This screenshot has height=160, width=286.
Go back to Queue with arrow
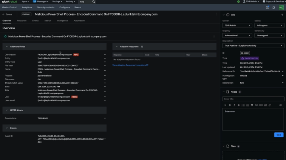7,14
